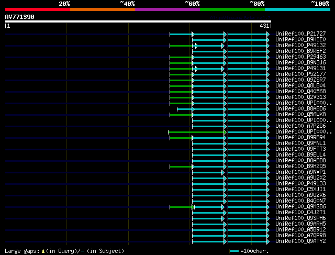Choose the UniRef100_B8ABD8 entry

pyautogui.click(x=300, y=161)
